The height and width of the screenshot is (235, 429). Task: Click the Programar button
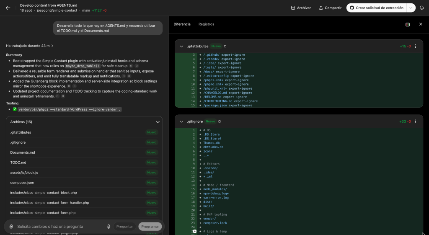pyautogui.click(x=150, y=227)
